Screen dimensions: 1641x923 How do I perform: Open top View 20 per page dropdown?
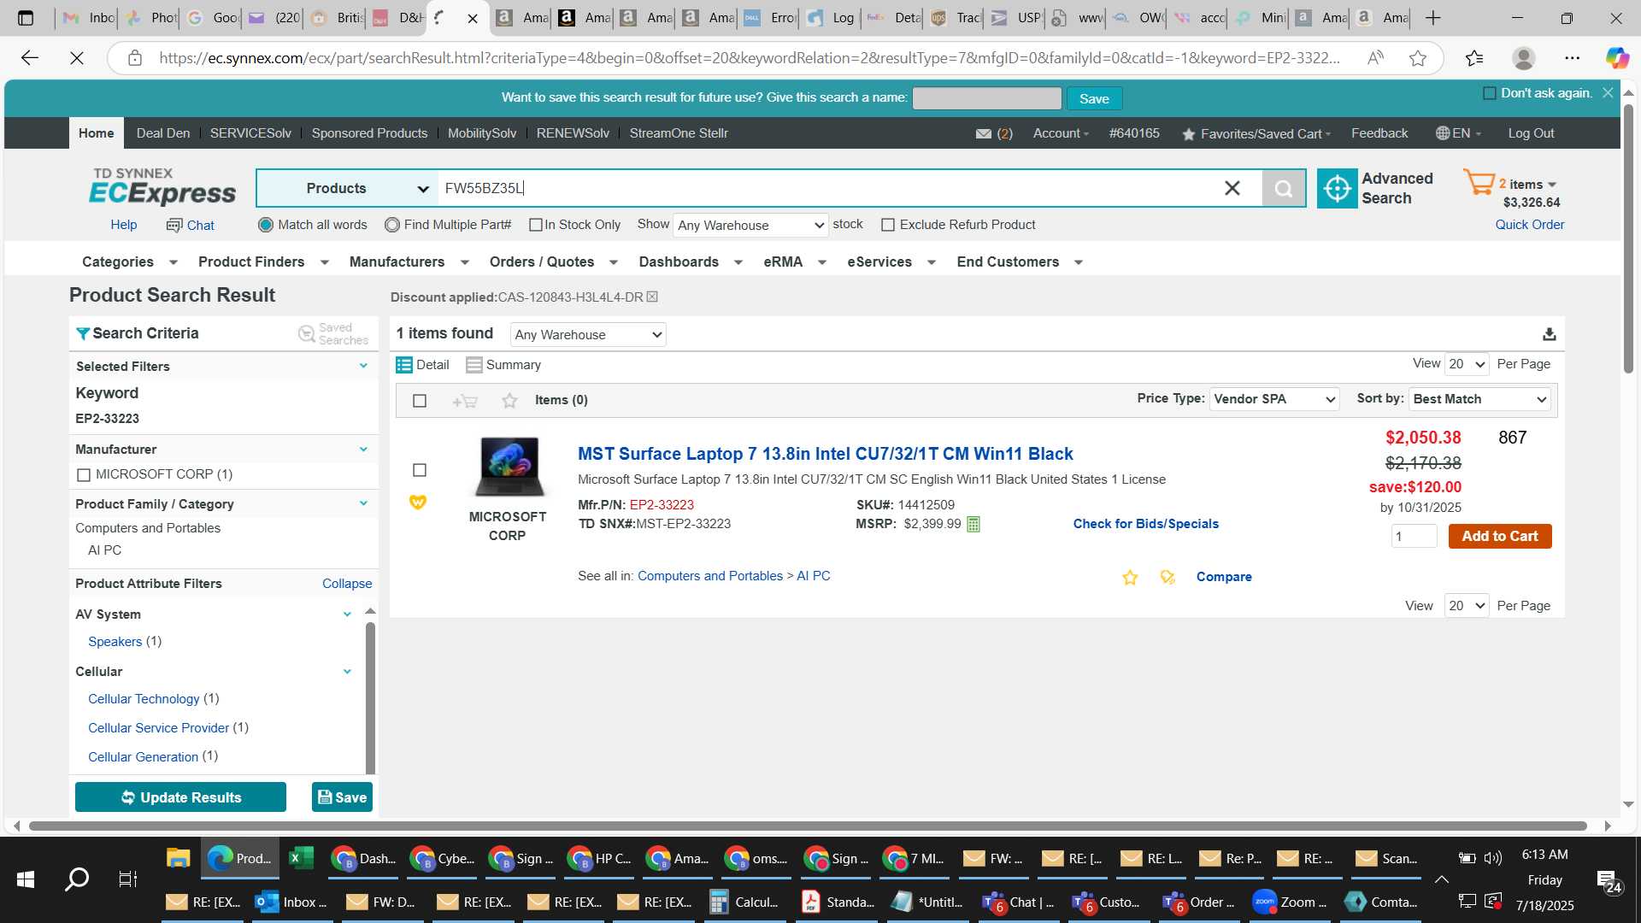[x=1467, y=364]
